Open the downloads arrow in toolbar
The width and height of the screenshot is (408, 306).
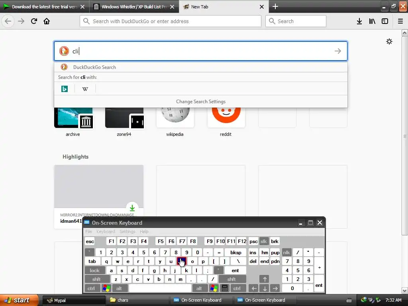(359, 21)
